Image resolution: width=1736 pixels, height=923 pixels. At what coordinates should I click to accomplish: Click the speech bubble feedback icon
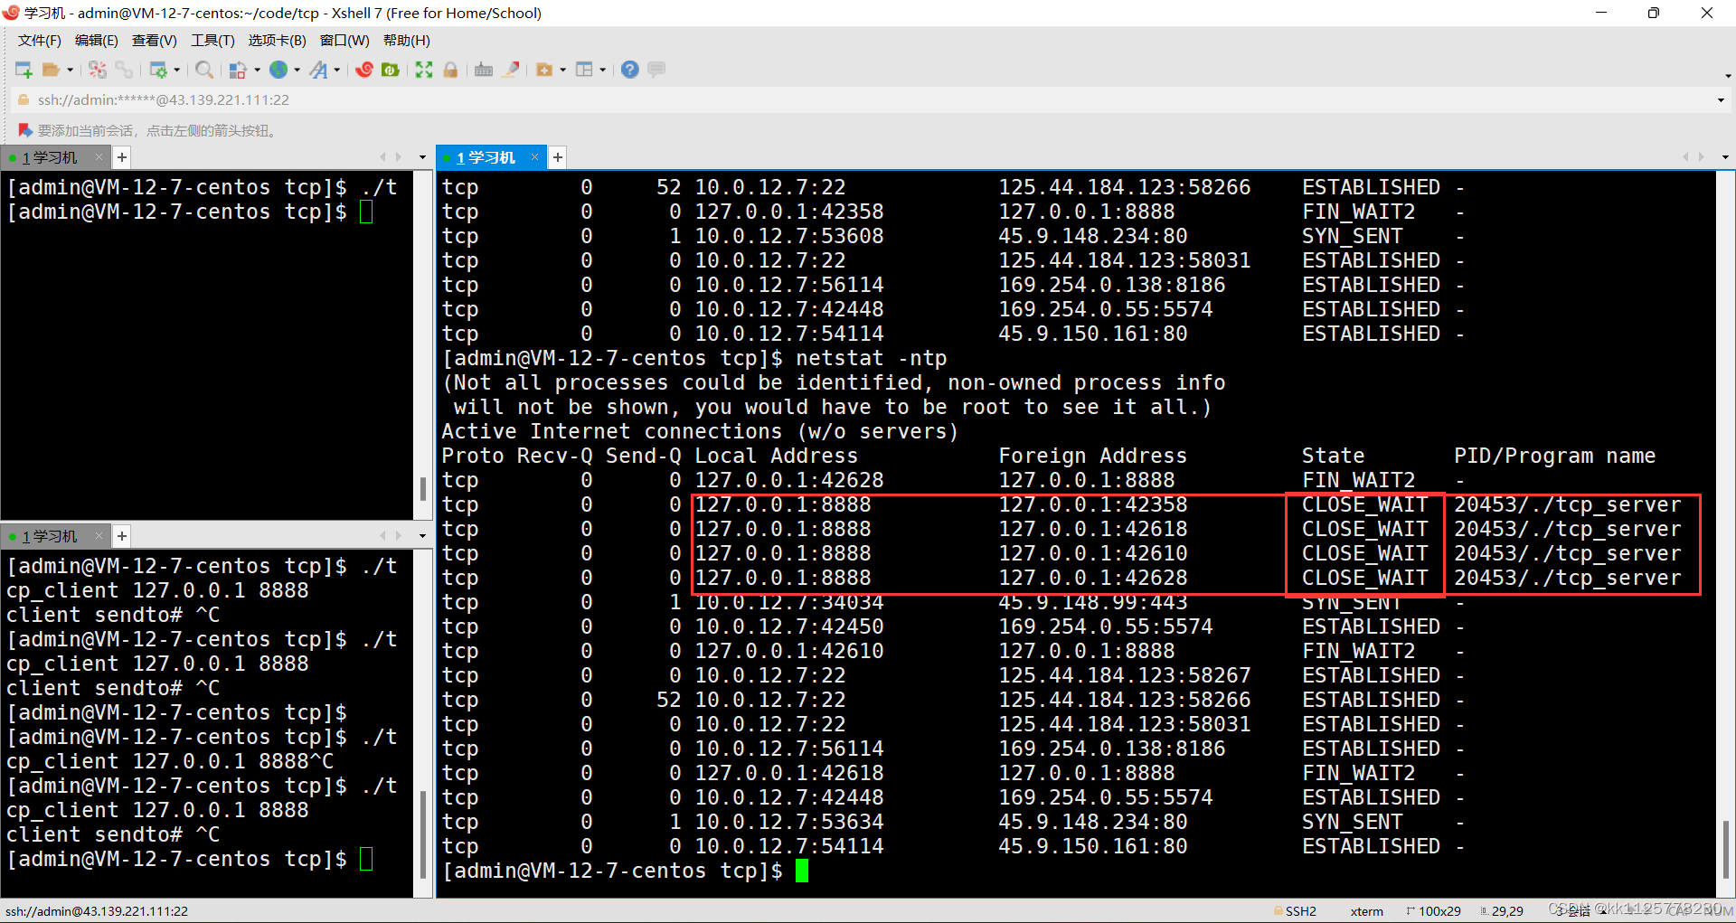point(656,70)
